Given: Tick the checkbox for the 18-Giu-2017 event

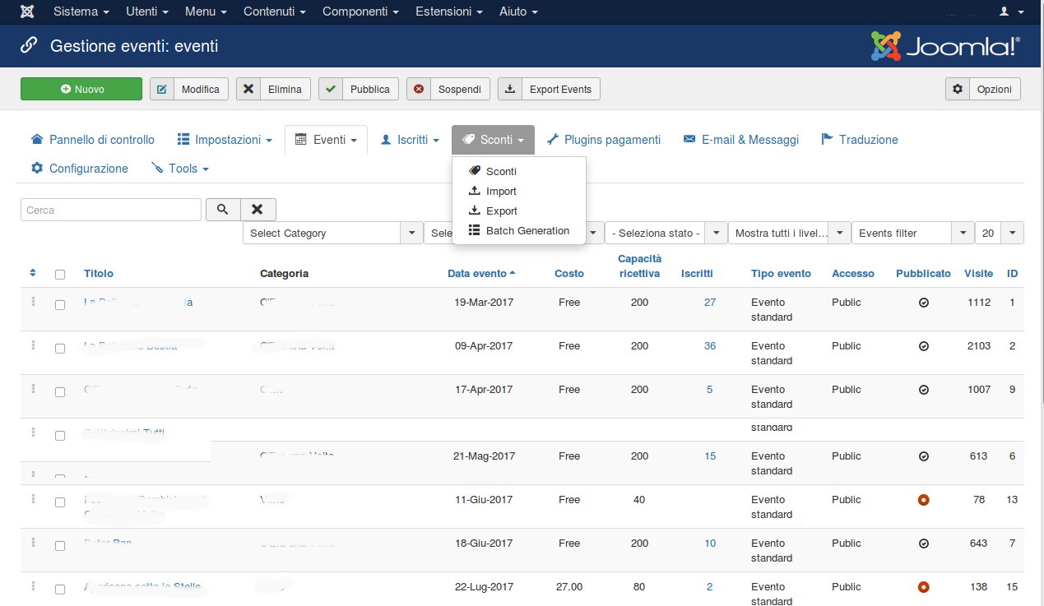Looking at the screenshot, I should coord(60,545).
